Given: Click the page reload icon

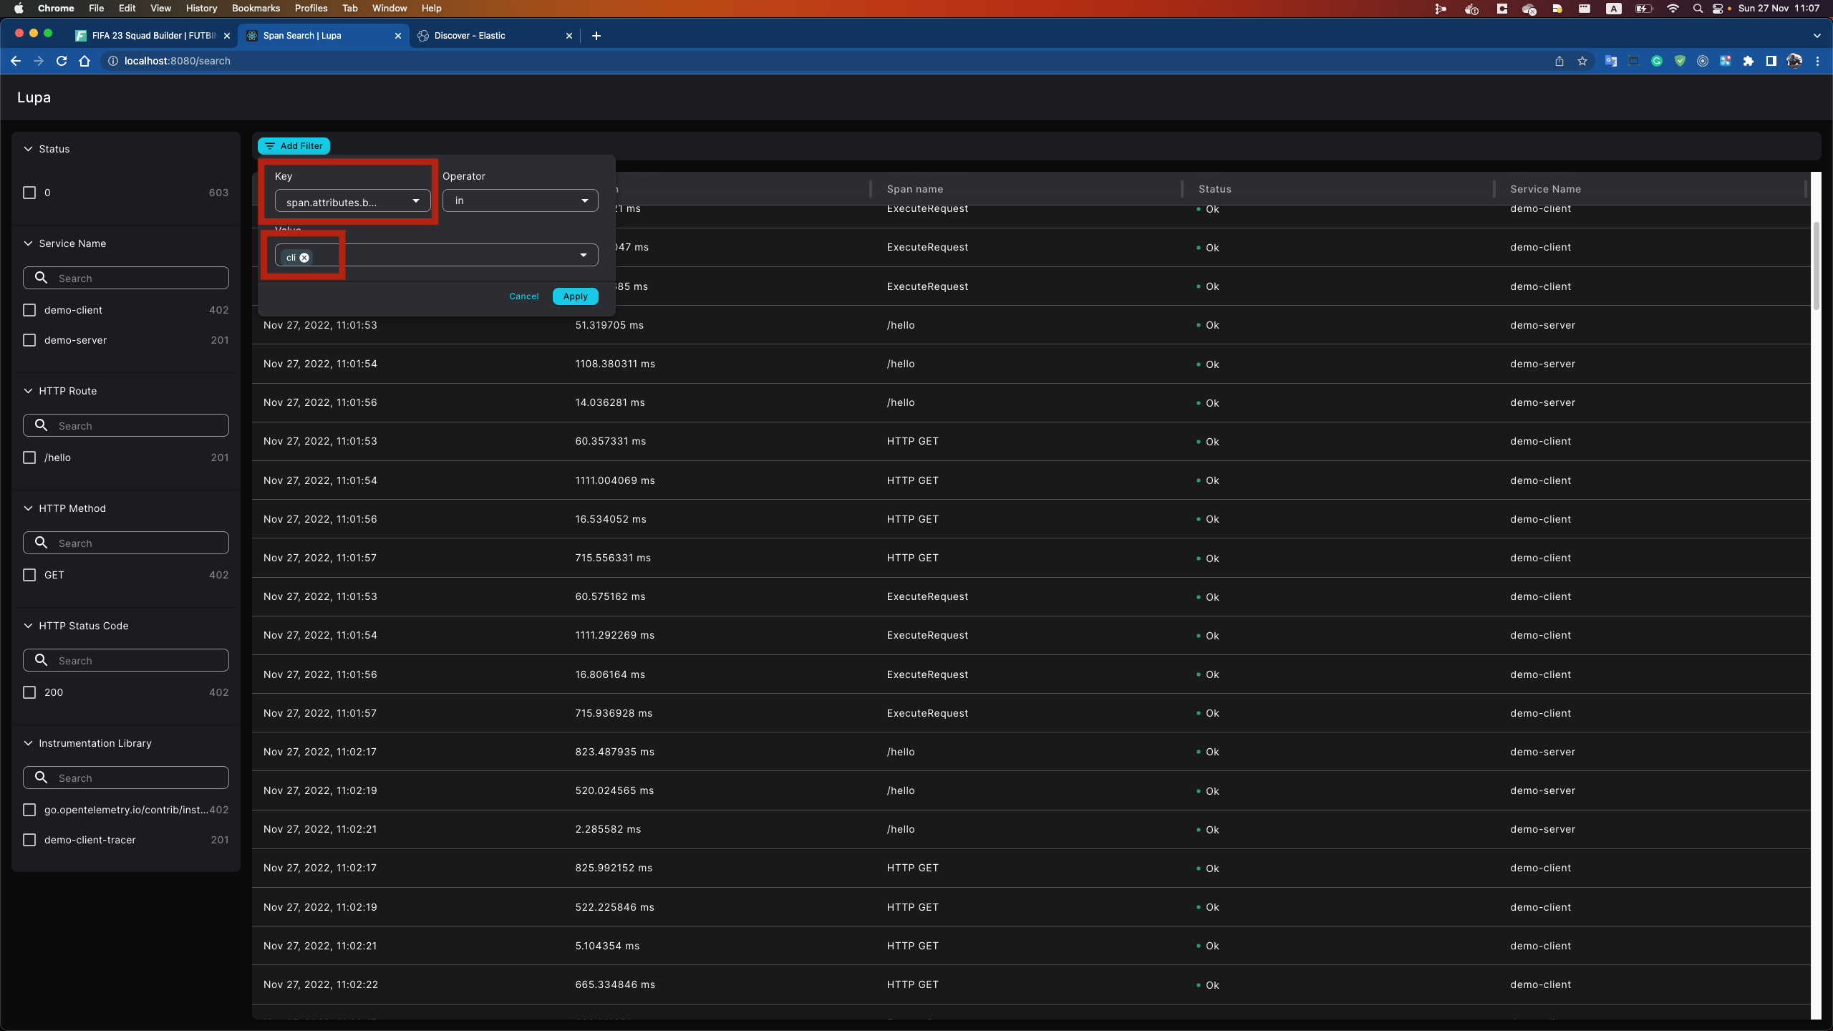Looking at the screenshot, I should (62, 61).
